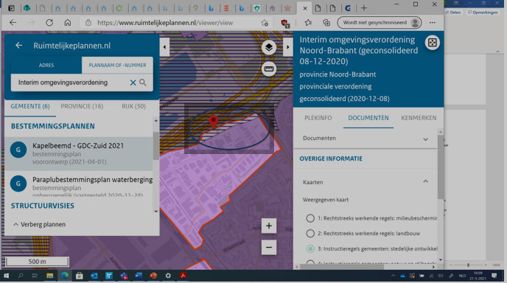This screenshot has width=507, height=283.
Task: Switch to the KENMERKEN tab
Action: (419, 118)
